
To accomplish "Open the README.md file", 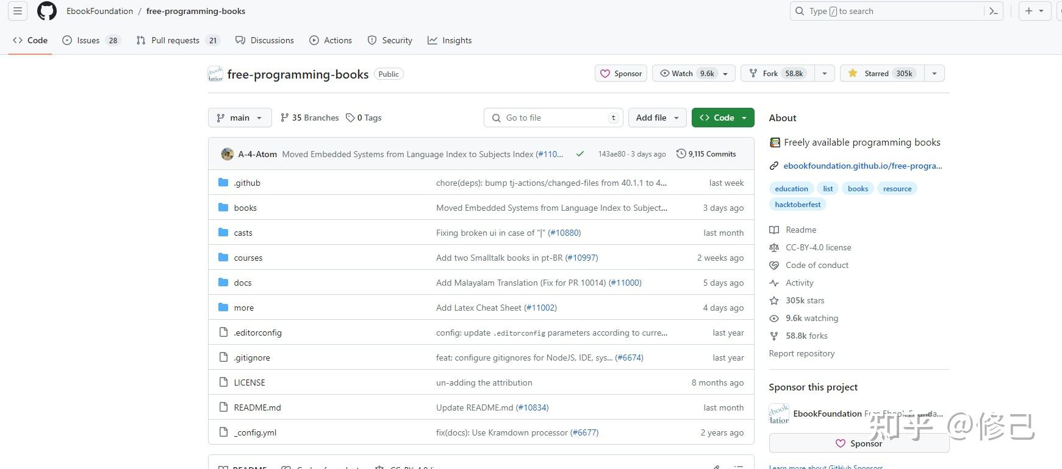I will (x=257, y=407).
